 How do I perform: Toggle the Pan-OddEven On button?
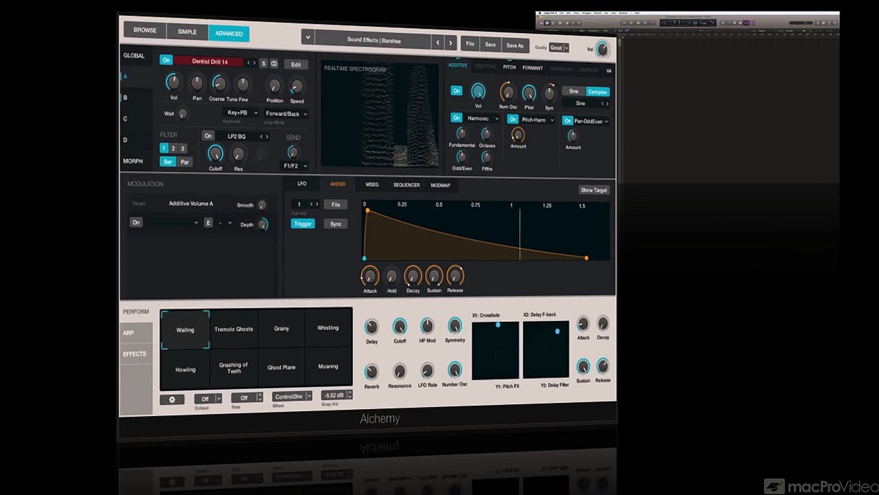tap(567, 121)
